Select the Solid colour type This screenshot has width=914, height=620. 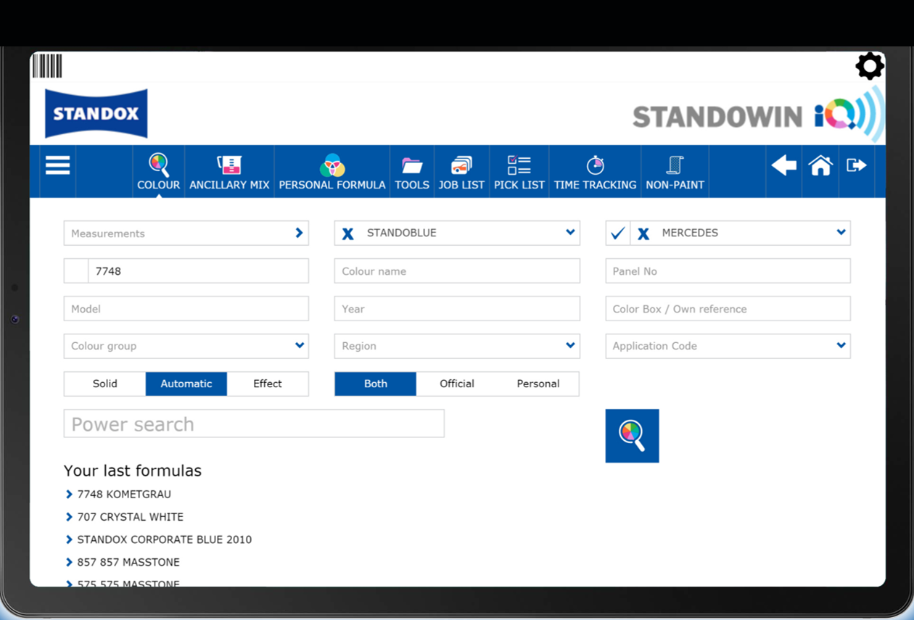click(x=105, y=384)
